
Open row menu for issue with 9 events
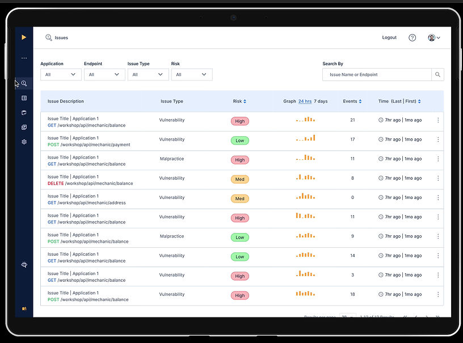click(x=438, y=236)
